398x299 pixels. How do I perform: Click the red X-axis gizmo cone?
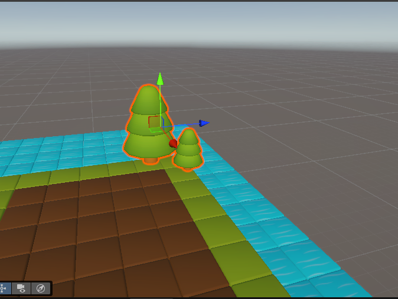[174, 143]
